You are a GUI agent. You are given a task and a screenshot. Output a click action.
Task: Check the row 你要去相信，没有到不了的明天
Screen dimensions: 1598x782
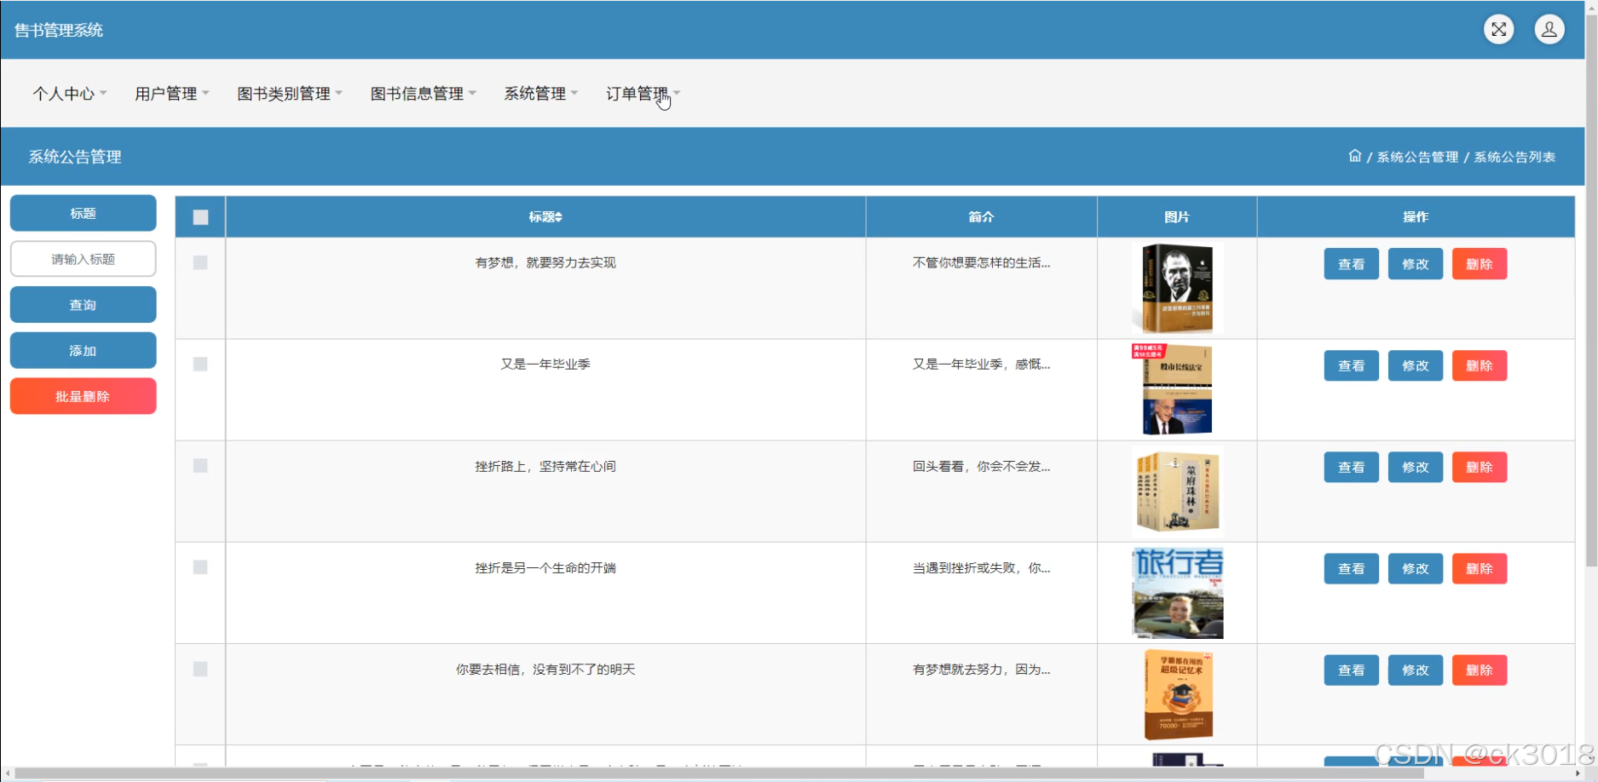click(x=200, y=669)
